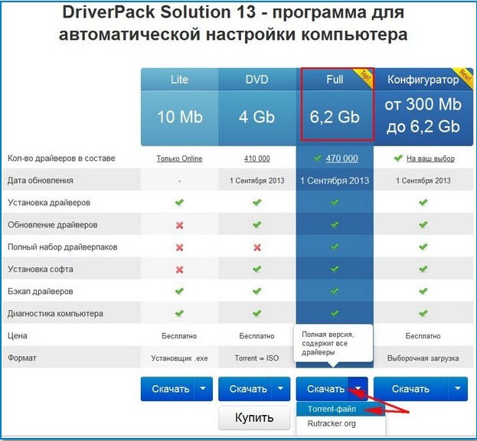Click green check for Lite Бэкап драйверов

pos(179,291)
